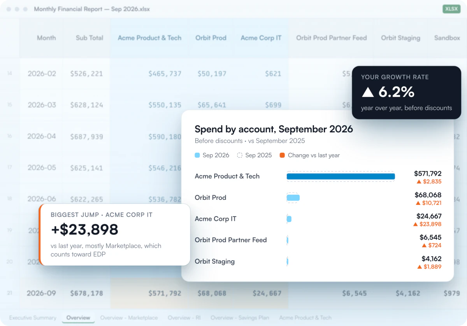Click the $6,545 chart value
Image resolution: width=467 pixels, height=326 pixels.
[x=430, y=237]
